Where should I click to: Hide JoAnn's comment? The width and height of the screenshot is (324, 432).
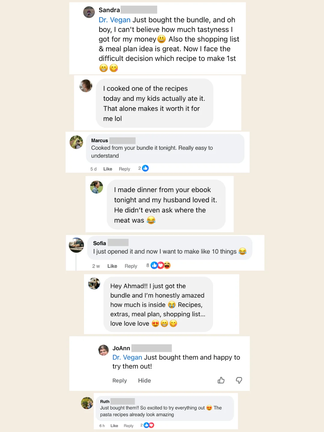coord(144,380)
